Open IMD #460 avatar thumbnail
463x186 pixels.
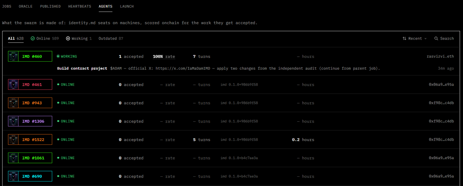pyautogui.click(x=13, y=56)
